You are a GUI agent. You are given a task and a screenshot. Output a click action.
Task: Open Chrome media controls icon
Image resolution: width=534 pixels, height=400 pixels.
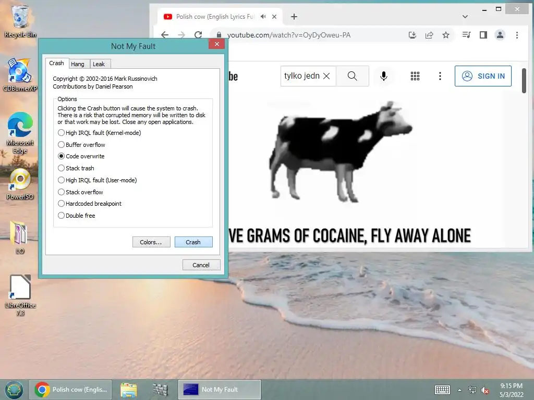point(466,35)
